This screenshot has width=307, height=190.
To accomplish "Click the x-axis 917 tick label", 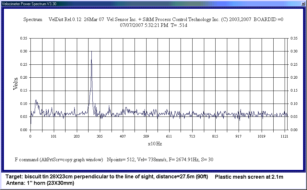I will 238,137.
